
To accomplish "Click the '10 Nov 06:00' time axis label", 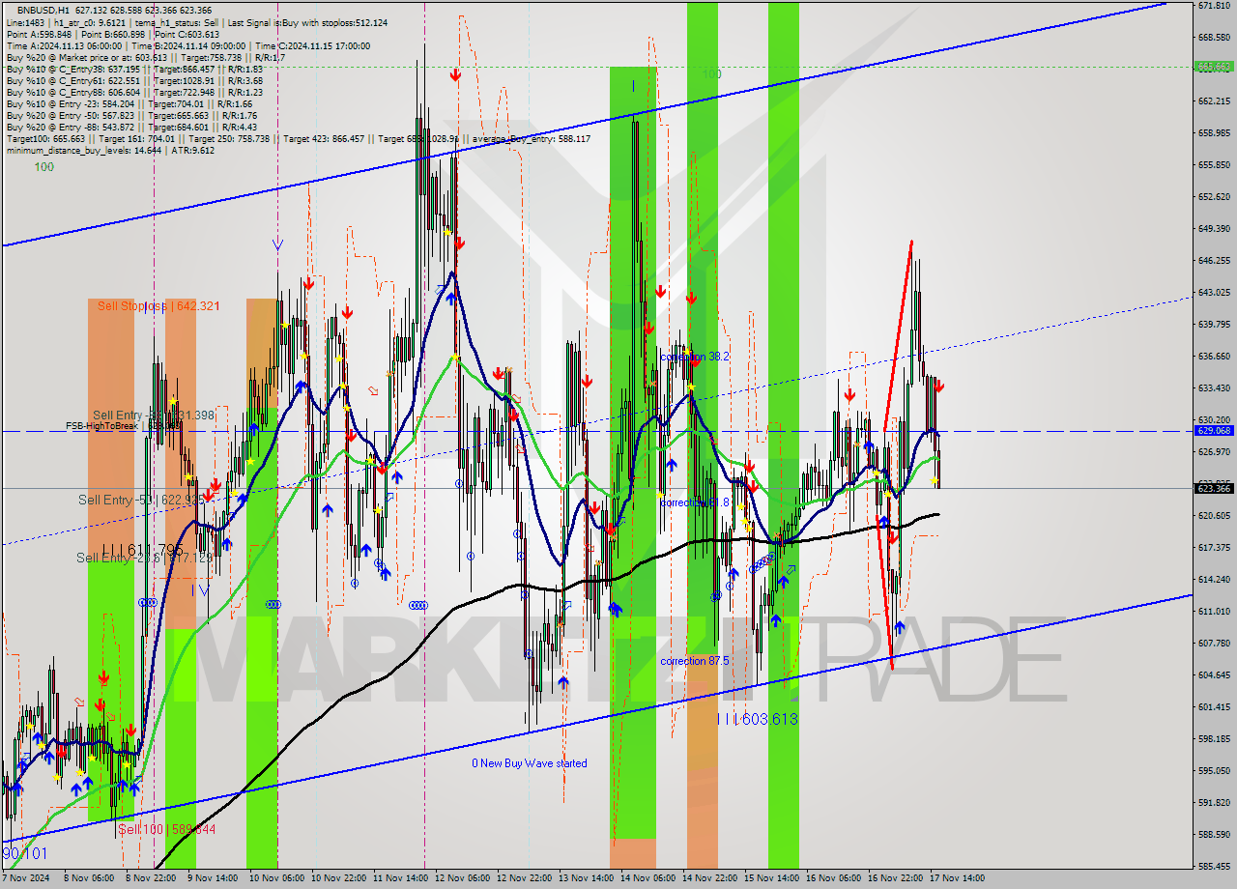I will [x=275, y=878].
